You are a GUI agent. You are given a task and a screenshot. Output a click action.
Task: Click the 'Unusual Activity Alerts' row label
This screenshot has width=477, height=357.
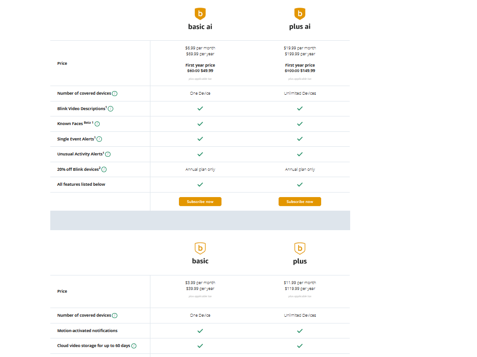coord(80,154)
